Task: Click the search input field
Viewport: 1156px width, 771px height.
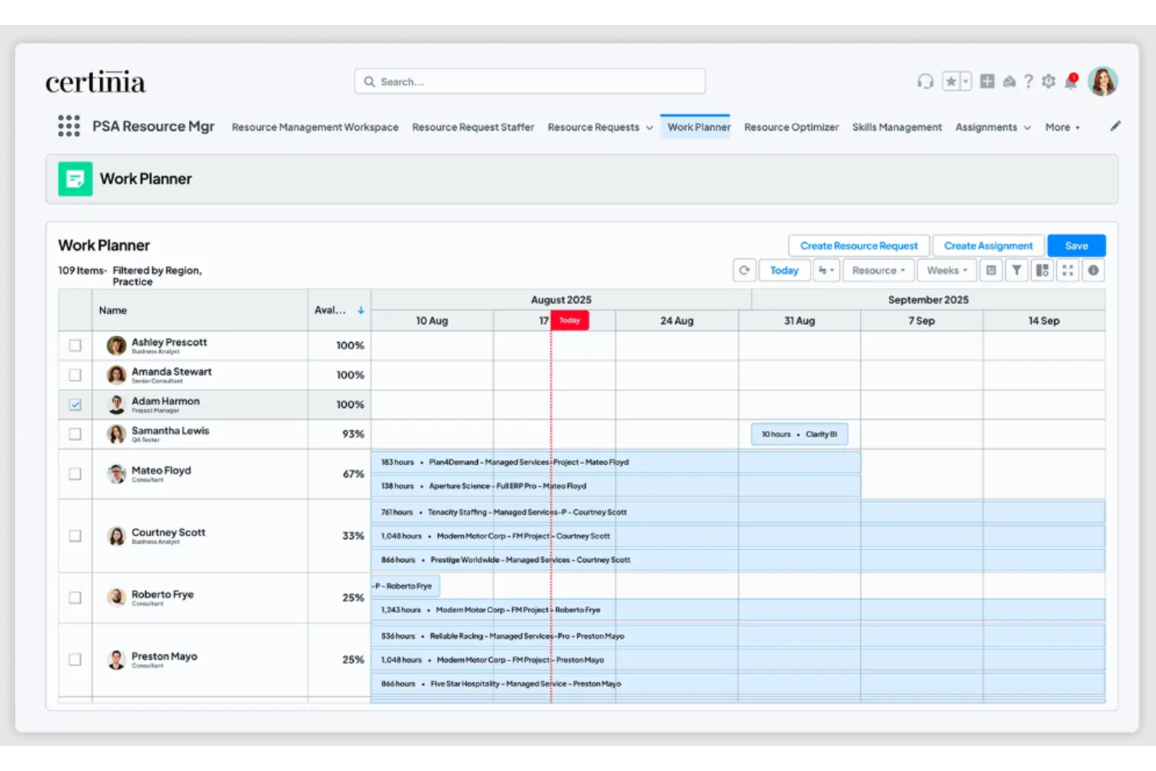Action: point(530,81)
